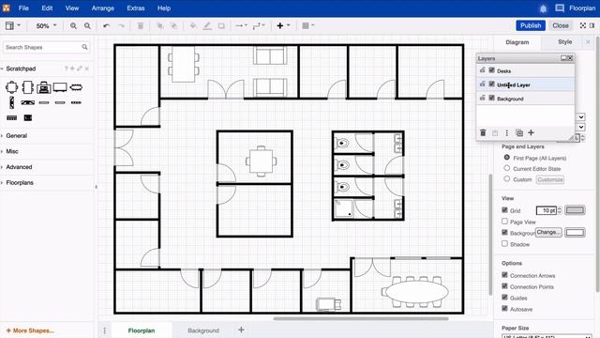600x338 pixels.
Task: Click the Zoom In magnifier icon
Action: [x=73, y=25]
